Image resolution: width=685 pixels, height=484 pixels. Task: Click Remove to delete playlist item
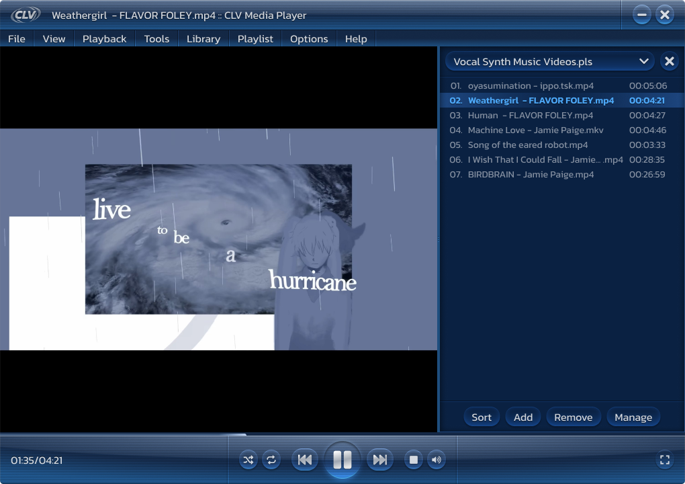click(573, 417)
